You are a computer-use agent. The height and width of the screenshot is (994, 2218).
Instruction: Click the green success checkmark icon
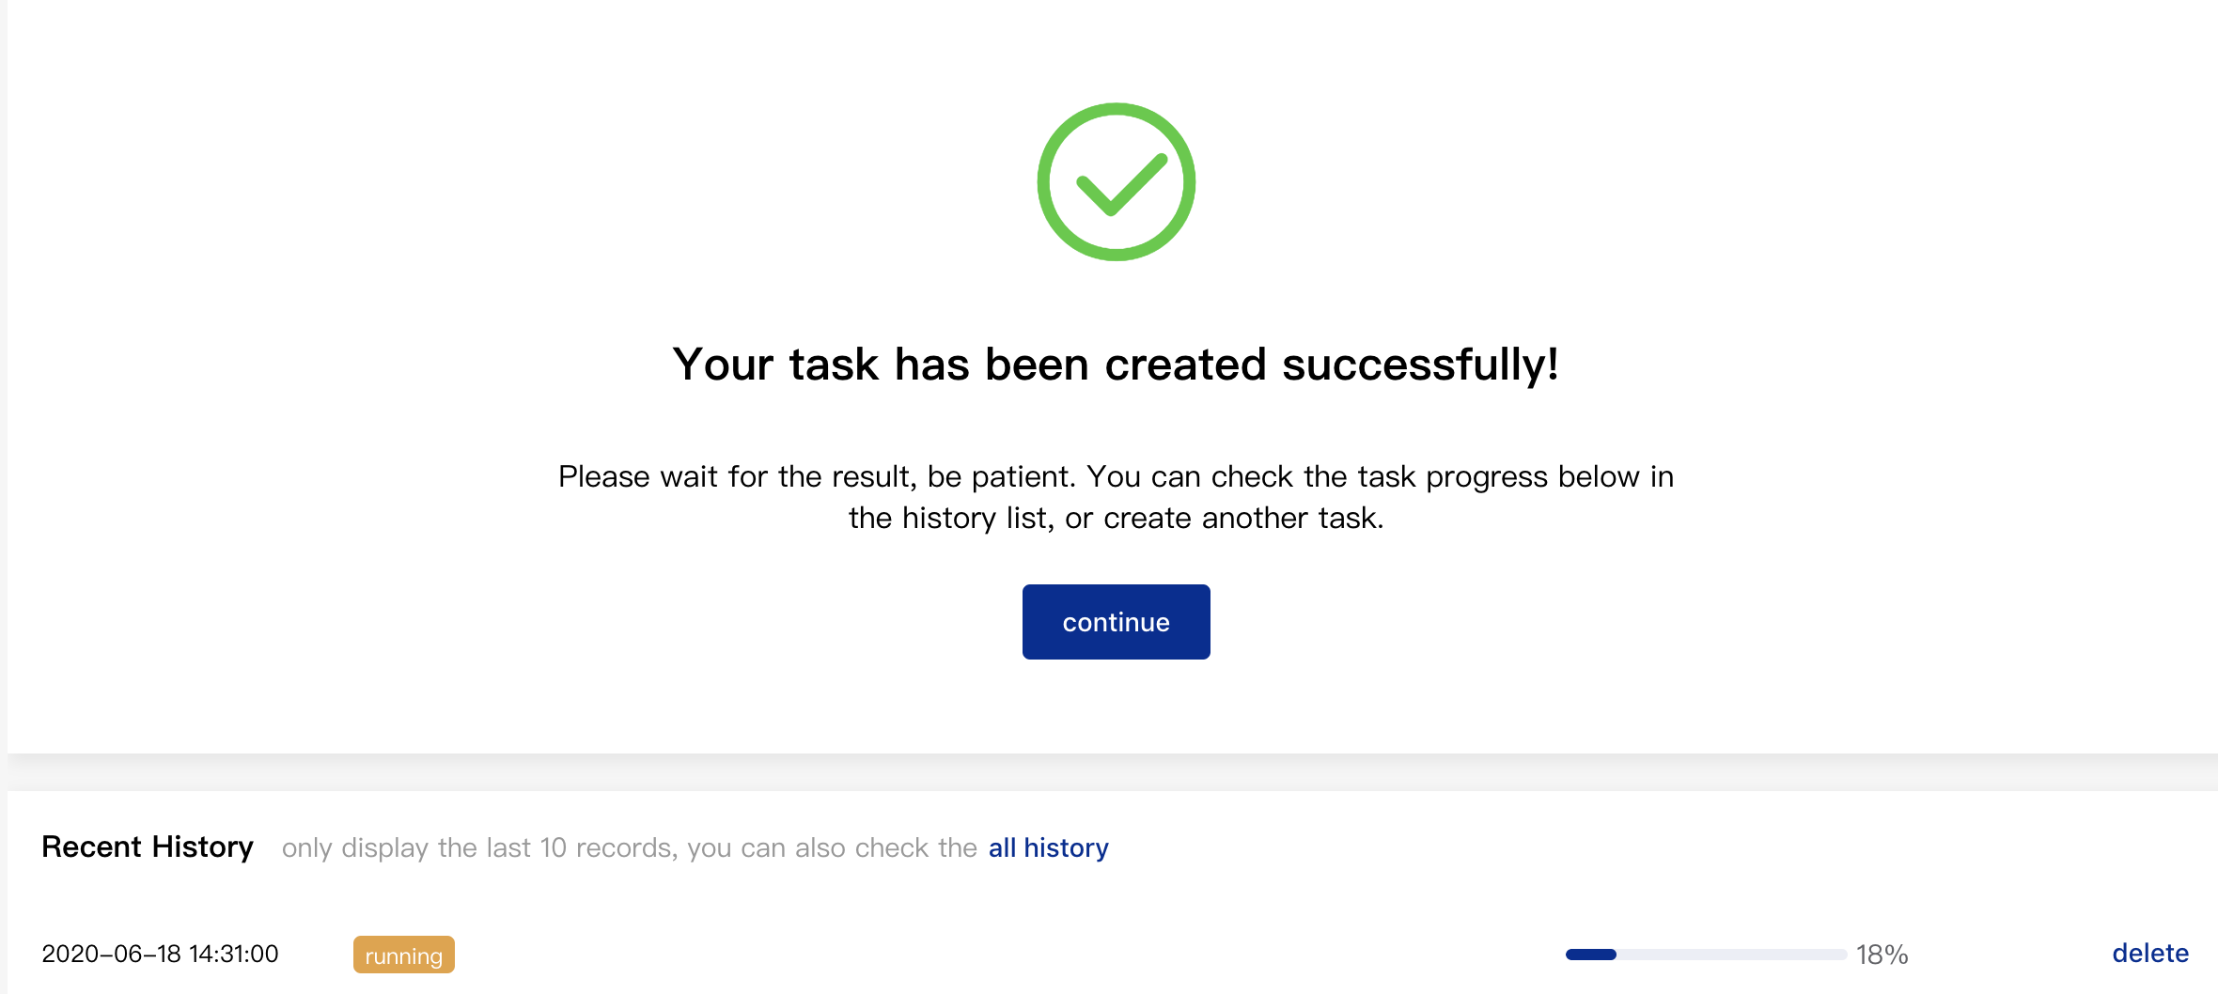(1116, 182)
